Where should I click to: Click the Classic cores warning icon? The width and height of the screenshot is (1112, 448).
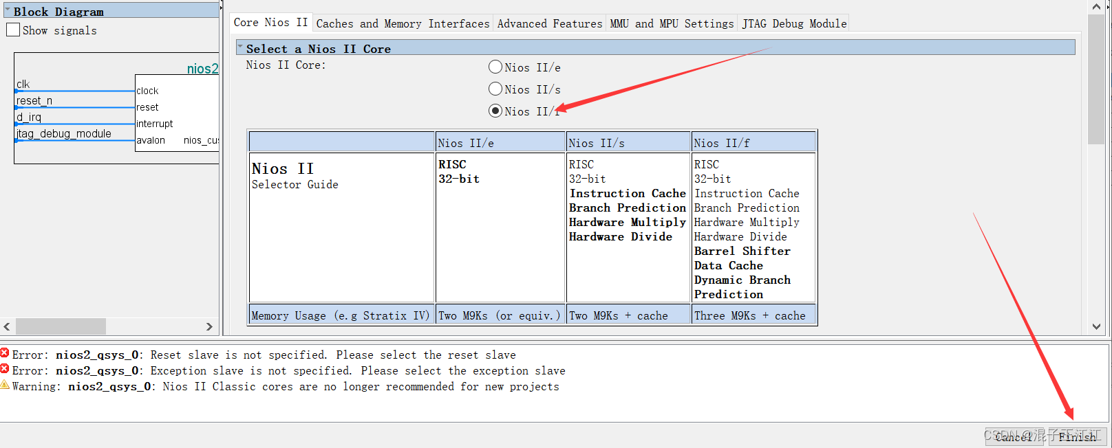point(5,385)
